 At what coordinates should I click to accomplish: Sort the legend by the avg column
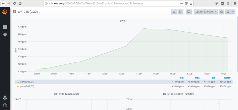[x=213, y=78]
